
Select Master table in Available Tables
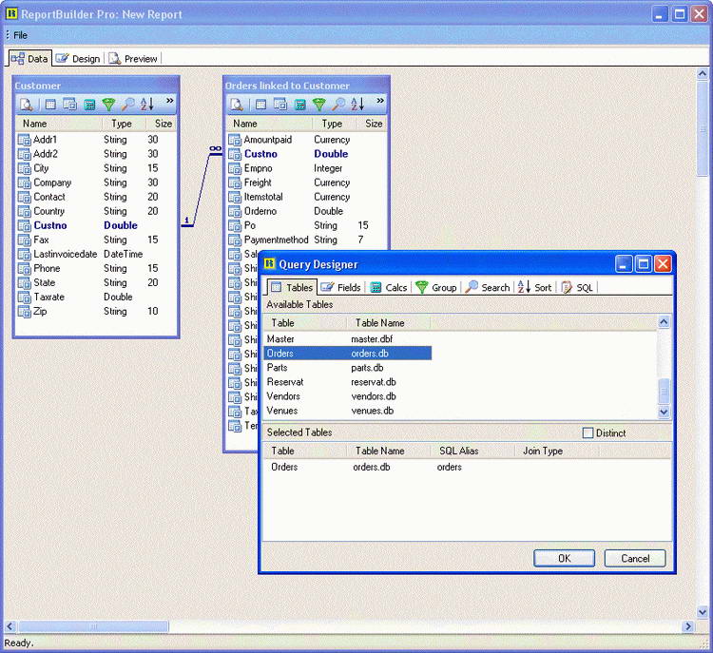tap(347, 338)
